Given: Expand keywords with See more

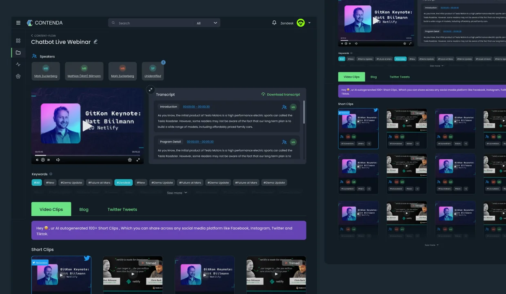Looking at the screenshot, I should point(177,193).
